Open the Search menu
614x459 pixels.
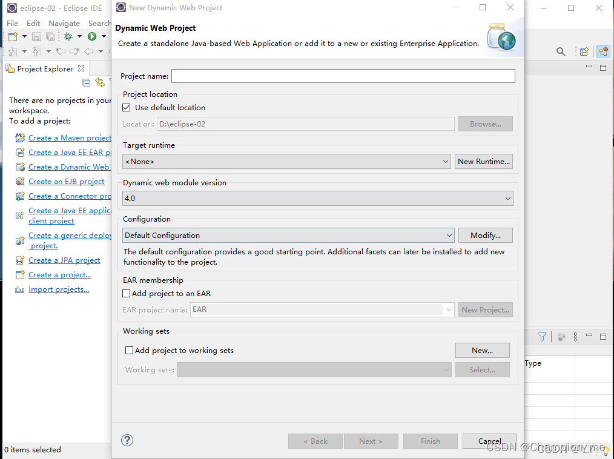[99, 23]
